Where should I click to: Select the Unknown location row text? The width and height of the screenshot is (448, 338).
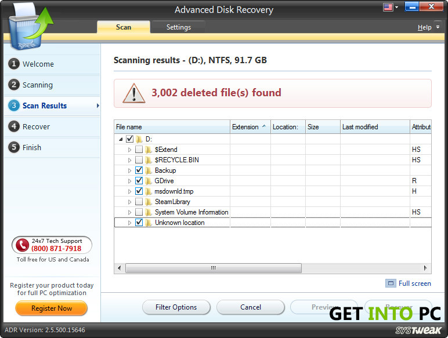(x=180, y=223)
